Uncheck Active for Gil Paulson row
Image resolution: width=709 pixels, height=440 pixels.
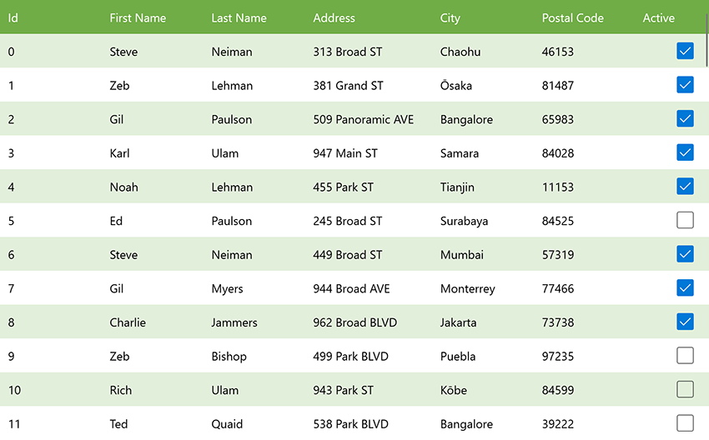pos(685,119)
